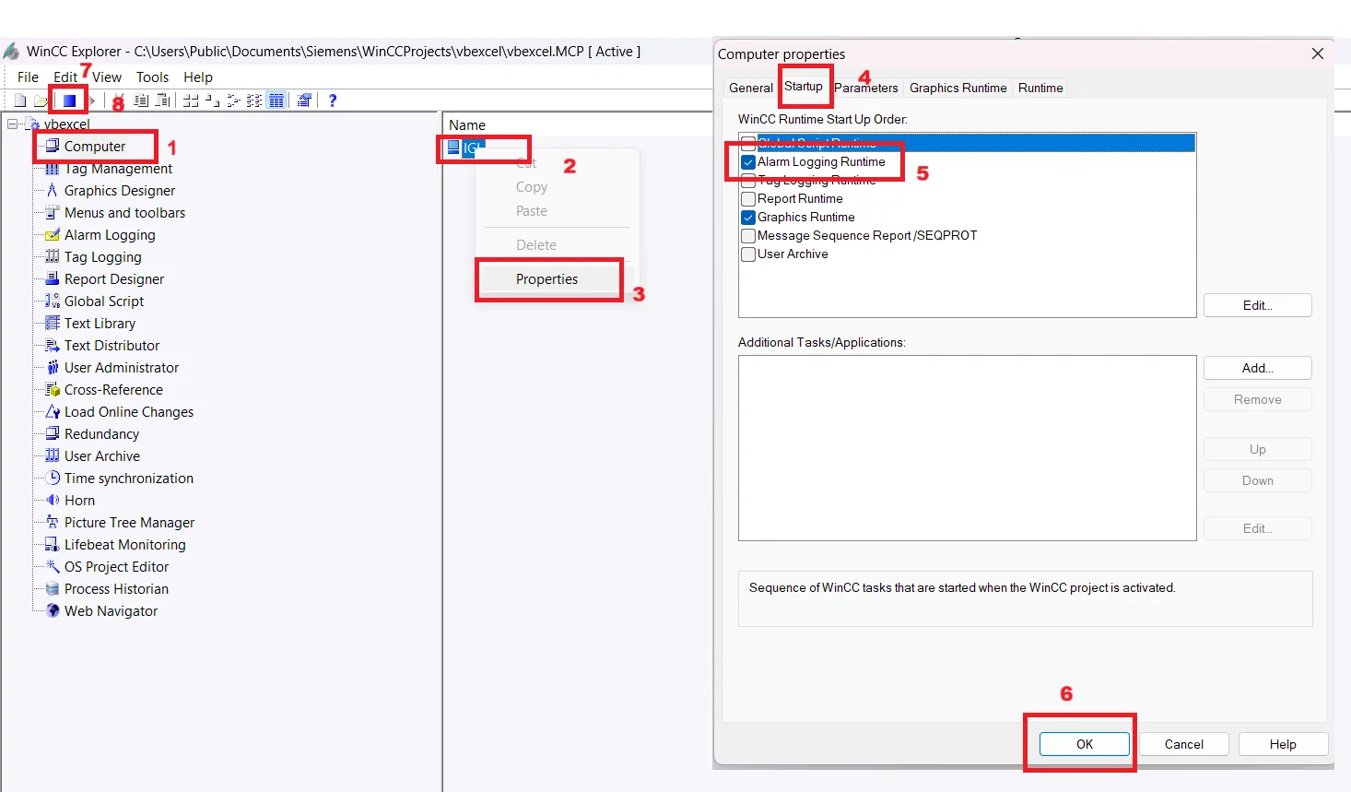Switch to the Runtime tab

tap(1040, 88)
